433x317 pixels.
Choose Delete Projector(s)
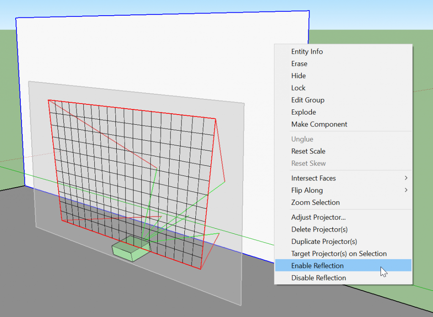(343, 230)
